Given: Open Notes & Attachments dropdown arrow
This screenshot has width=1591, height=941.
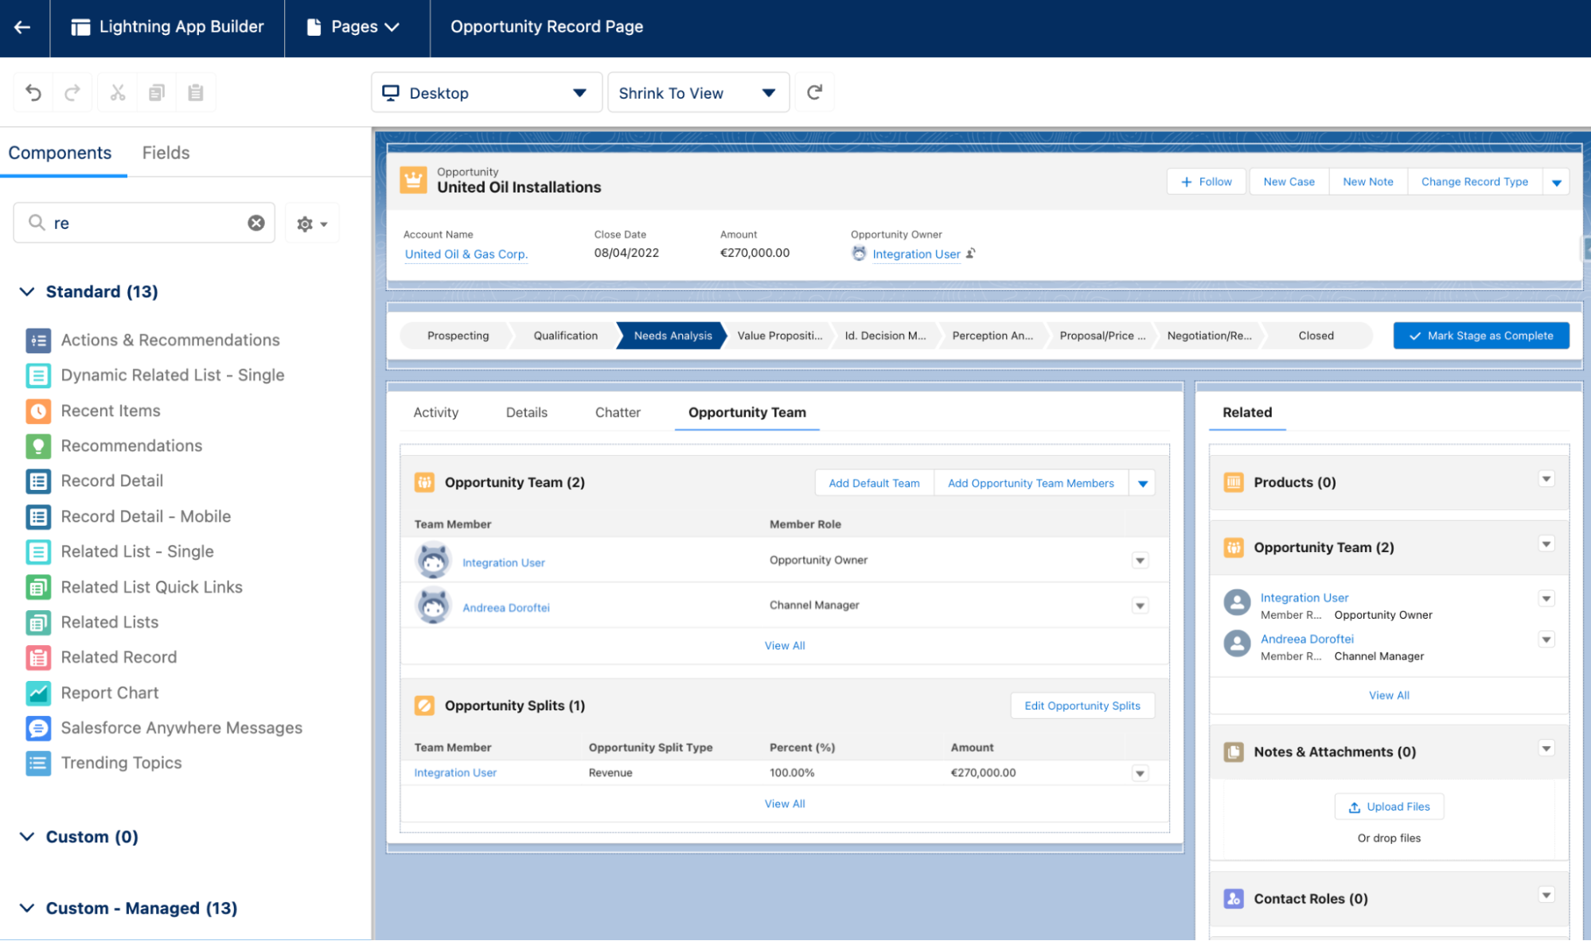Looking at the screenshot, I should click(1546, 749).
